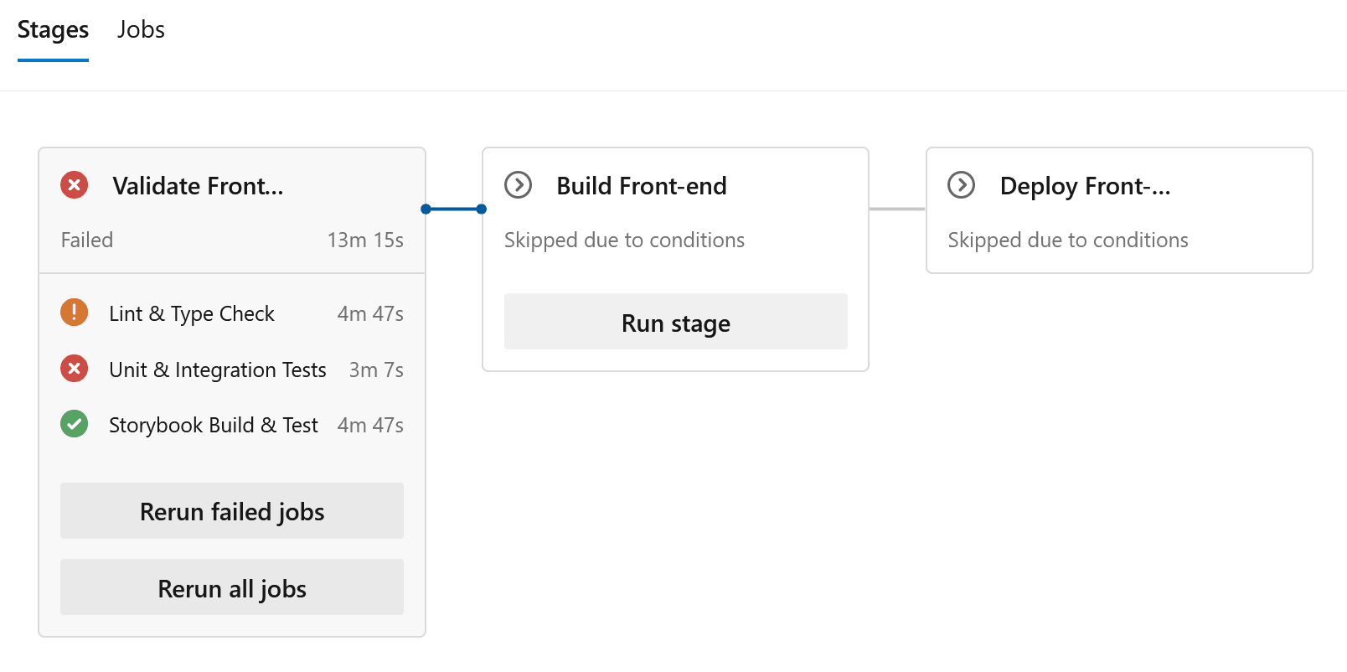Open the Deploy Front-... stage title
Screen dimensions: 1347x672
1085,186
